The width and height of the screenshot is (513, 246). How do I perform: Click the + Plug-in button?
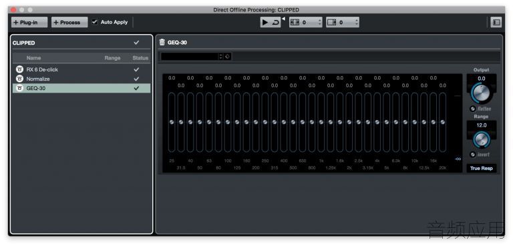[29, 22]
